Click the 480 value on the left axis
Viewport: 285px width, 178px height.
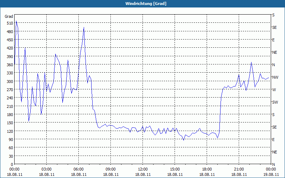pyautogui.click(x=10, y=32)
